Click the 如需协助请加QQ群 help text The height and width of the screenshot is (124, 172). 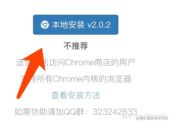coord(49,112)
